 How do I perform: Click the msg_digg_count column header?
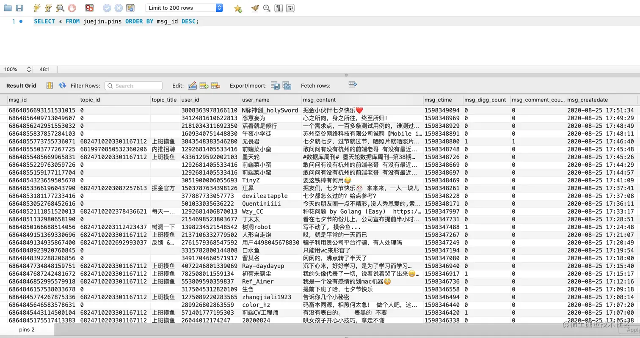487,100
